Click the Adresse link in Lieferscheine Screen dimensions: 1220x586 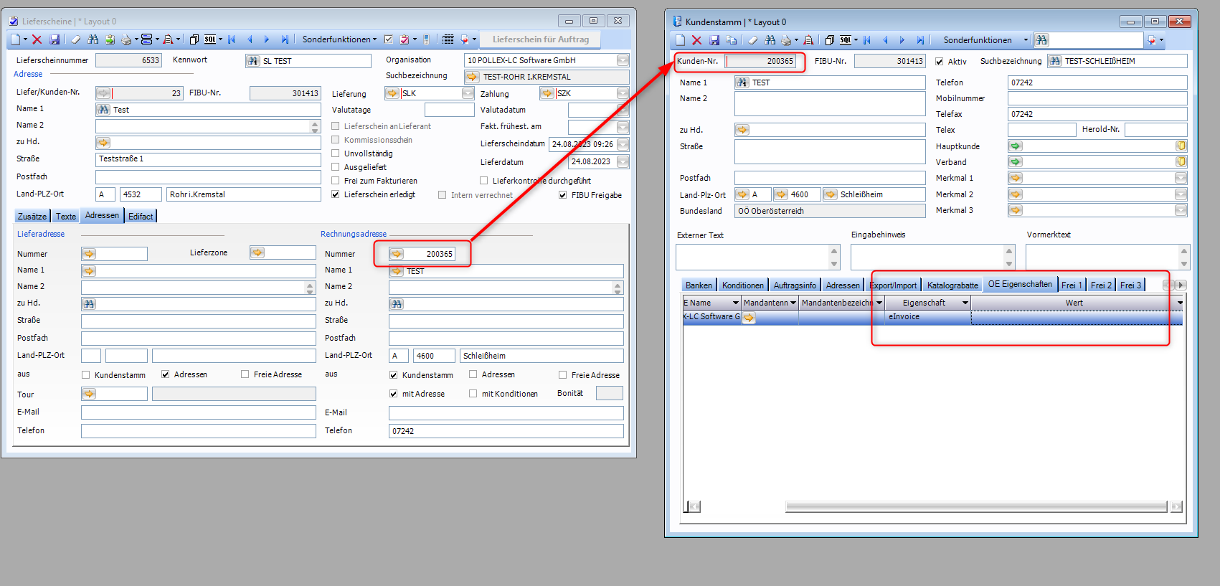(x=28, y=74)
